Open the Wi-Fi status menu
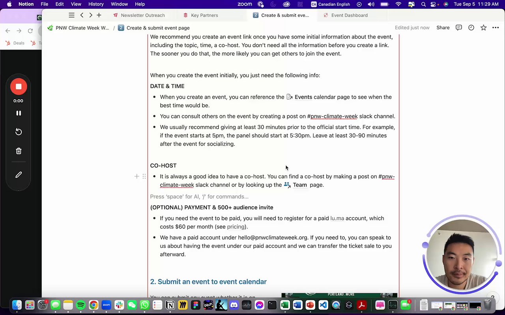This screenshot has height=315, width=505. [x=398, y=4]
